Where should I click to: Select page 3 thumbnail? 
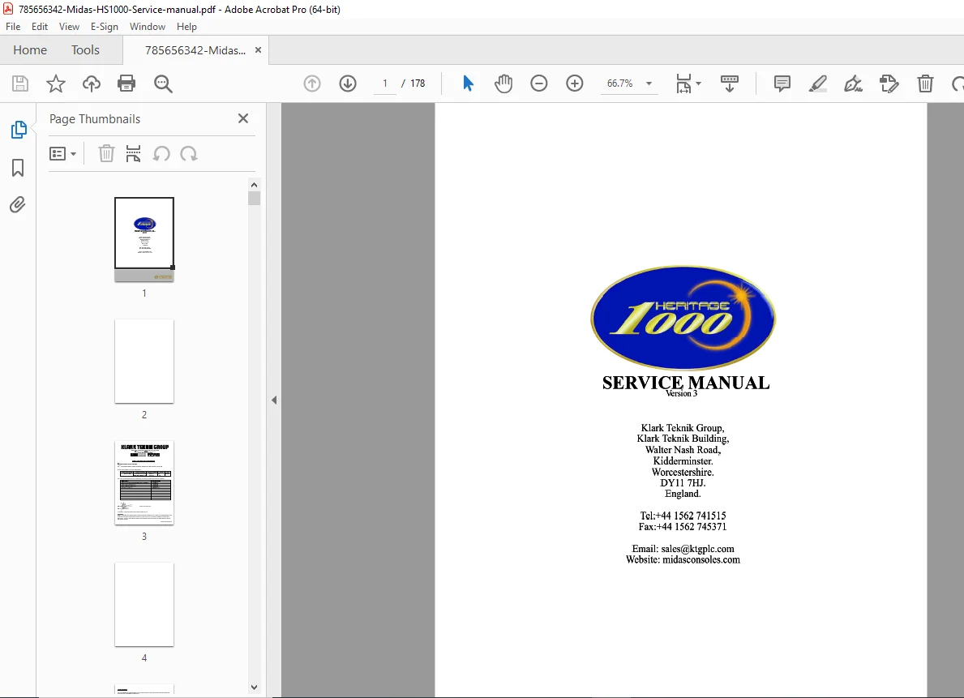(144, 482)
